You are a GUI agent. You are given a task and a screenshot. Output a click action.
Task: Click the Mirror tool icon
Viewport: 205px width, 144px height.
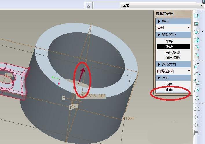[197, 108]
